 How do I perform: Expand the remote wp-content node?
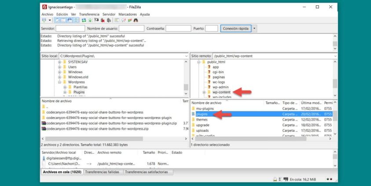[x=204, y=92]
